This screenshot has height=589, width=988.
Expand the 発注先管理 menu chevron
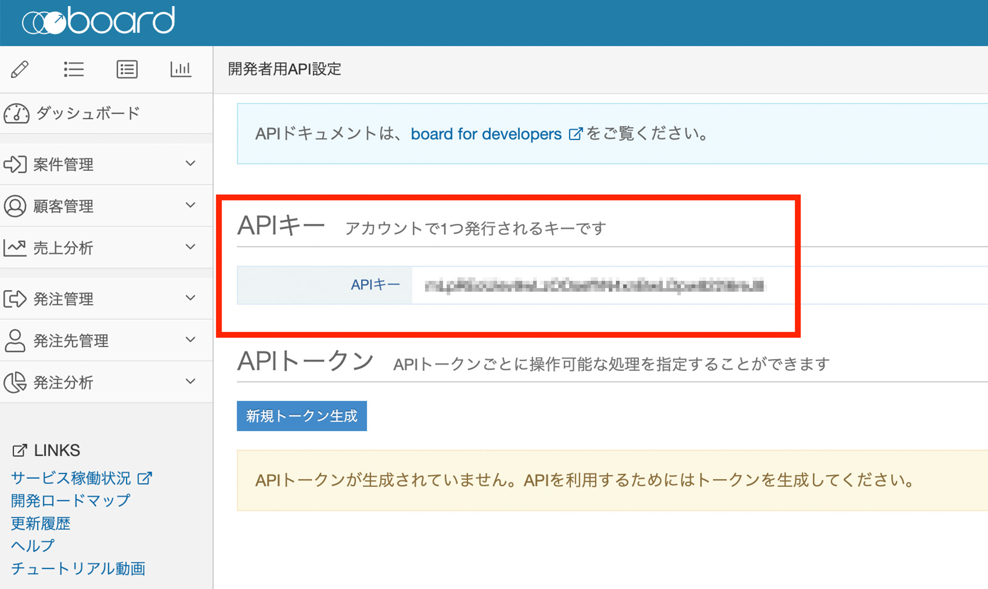click(190, 340)
